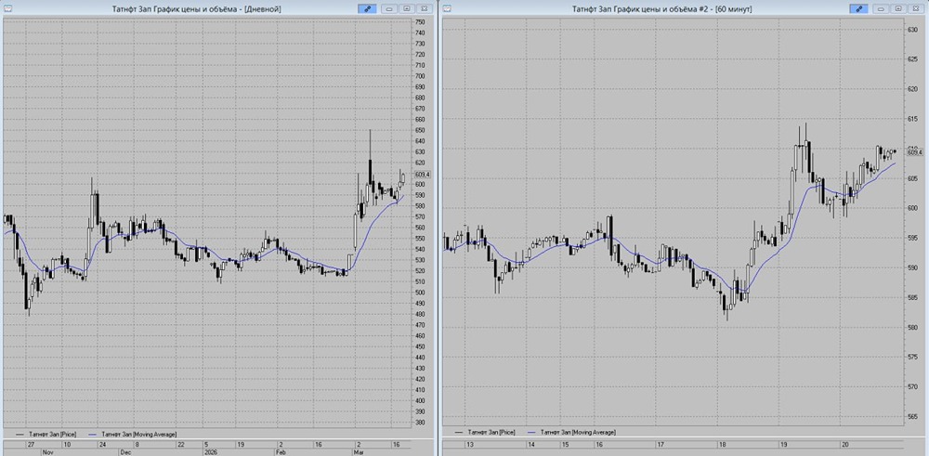Click the Mar month label on daily time axis
This screenshot has width=929, height=456.
tap(360, 452)
